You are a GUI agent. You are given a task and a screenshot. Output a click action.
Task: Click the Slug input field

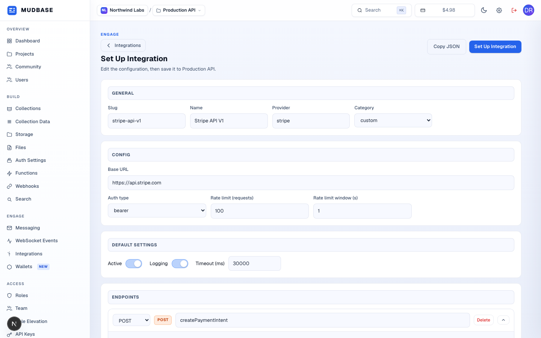pyautogui.click(x=147, y=121)
